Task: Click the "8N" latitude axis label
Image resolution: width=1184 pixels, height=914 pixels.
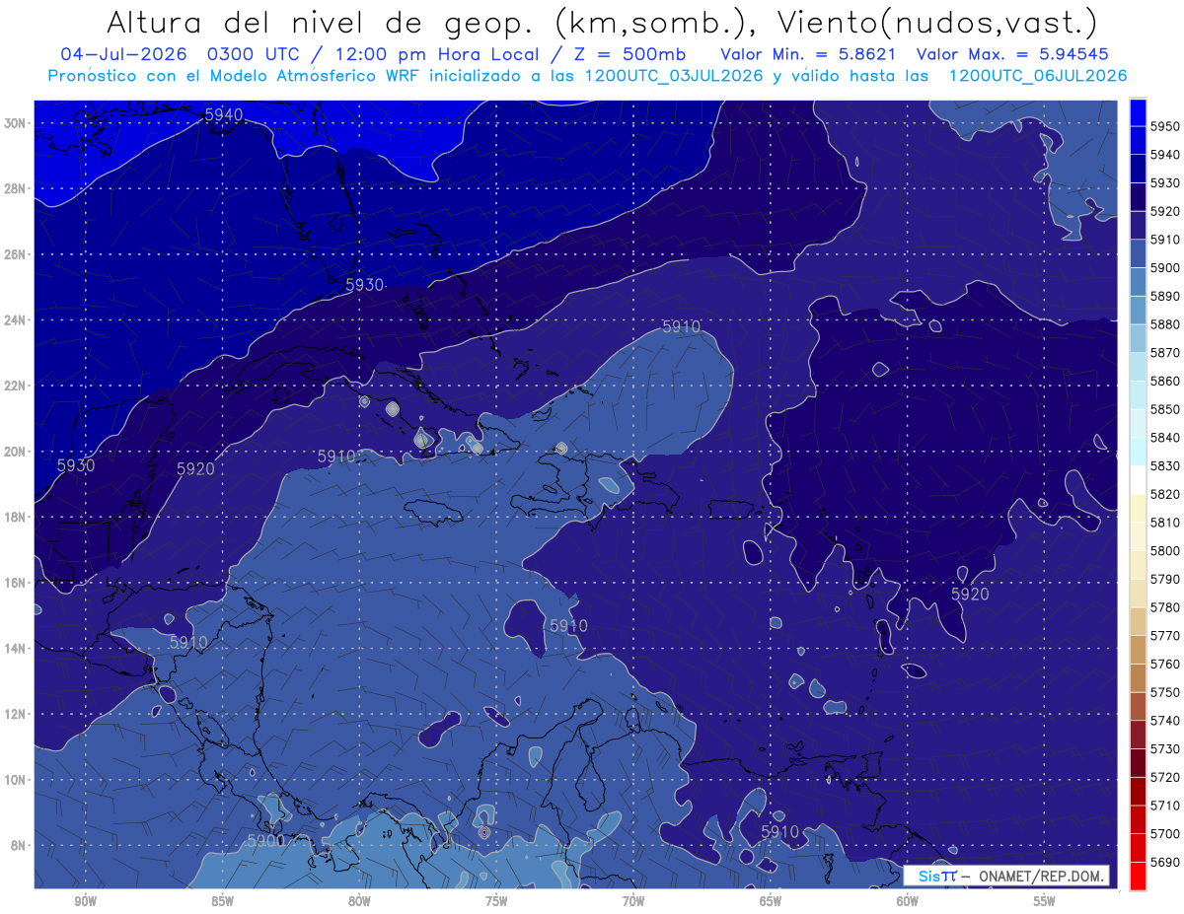Action: 17,846
